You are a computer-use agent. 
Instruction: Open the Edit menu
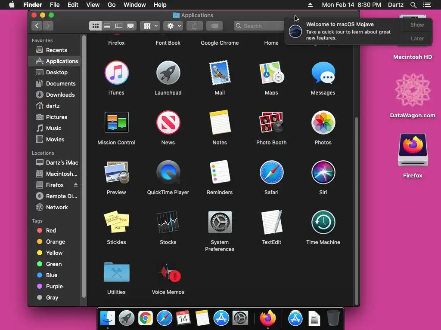click(73, 5)
